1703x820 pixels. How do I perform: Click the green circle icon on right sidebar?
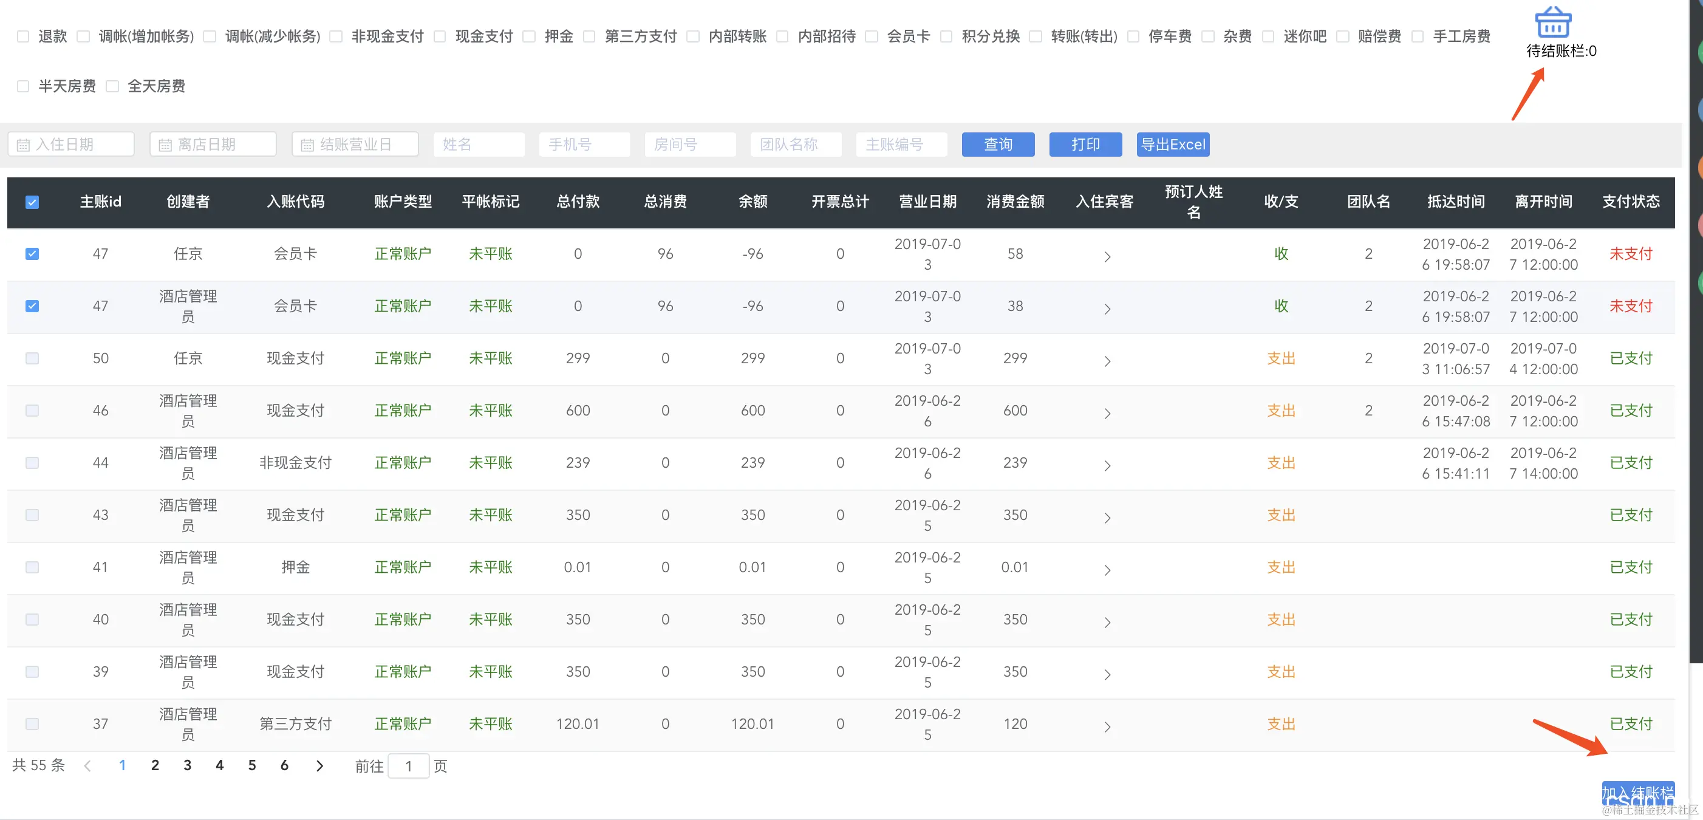pyautogui.click(x=1699, y=52)
